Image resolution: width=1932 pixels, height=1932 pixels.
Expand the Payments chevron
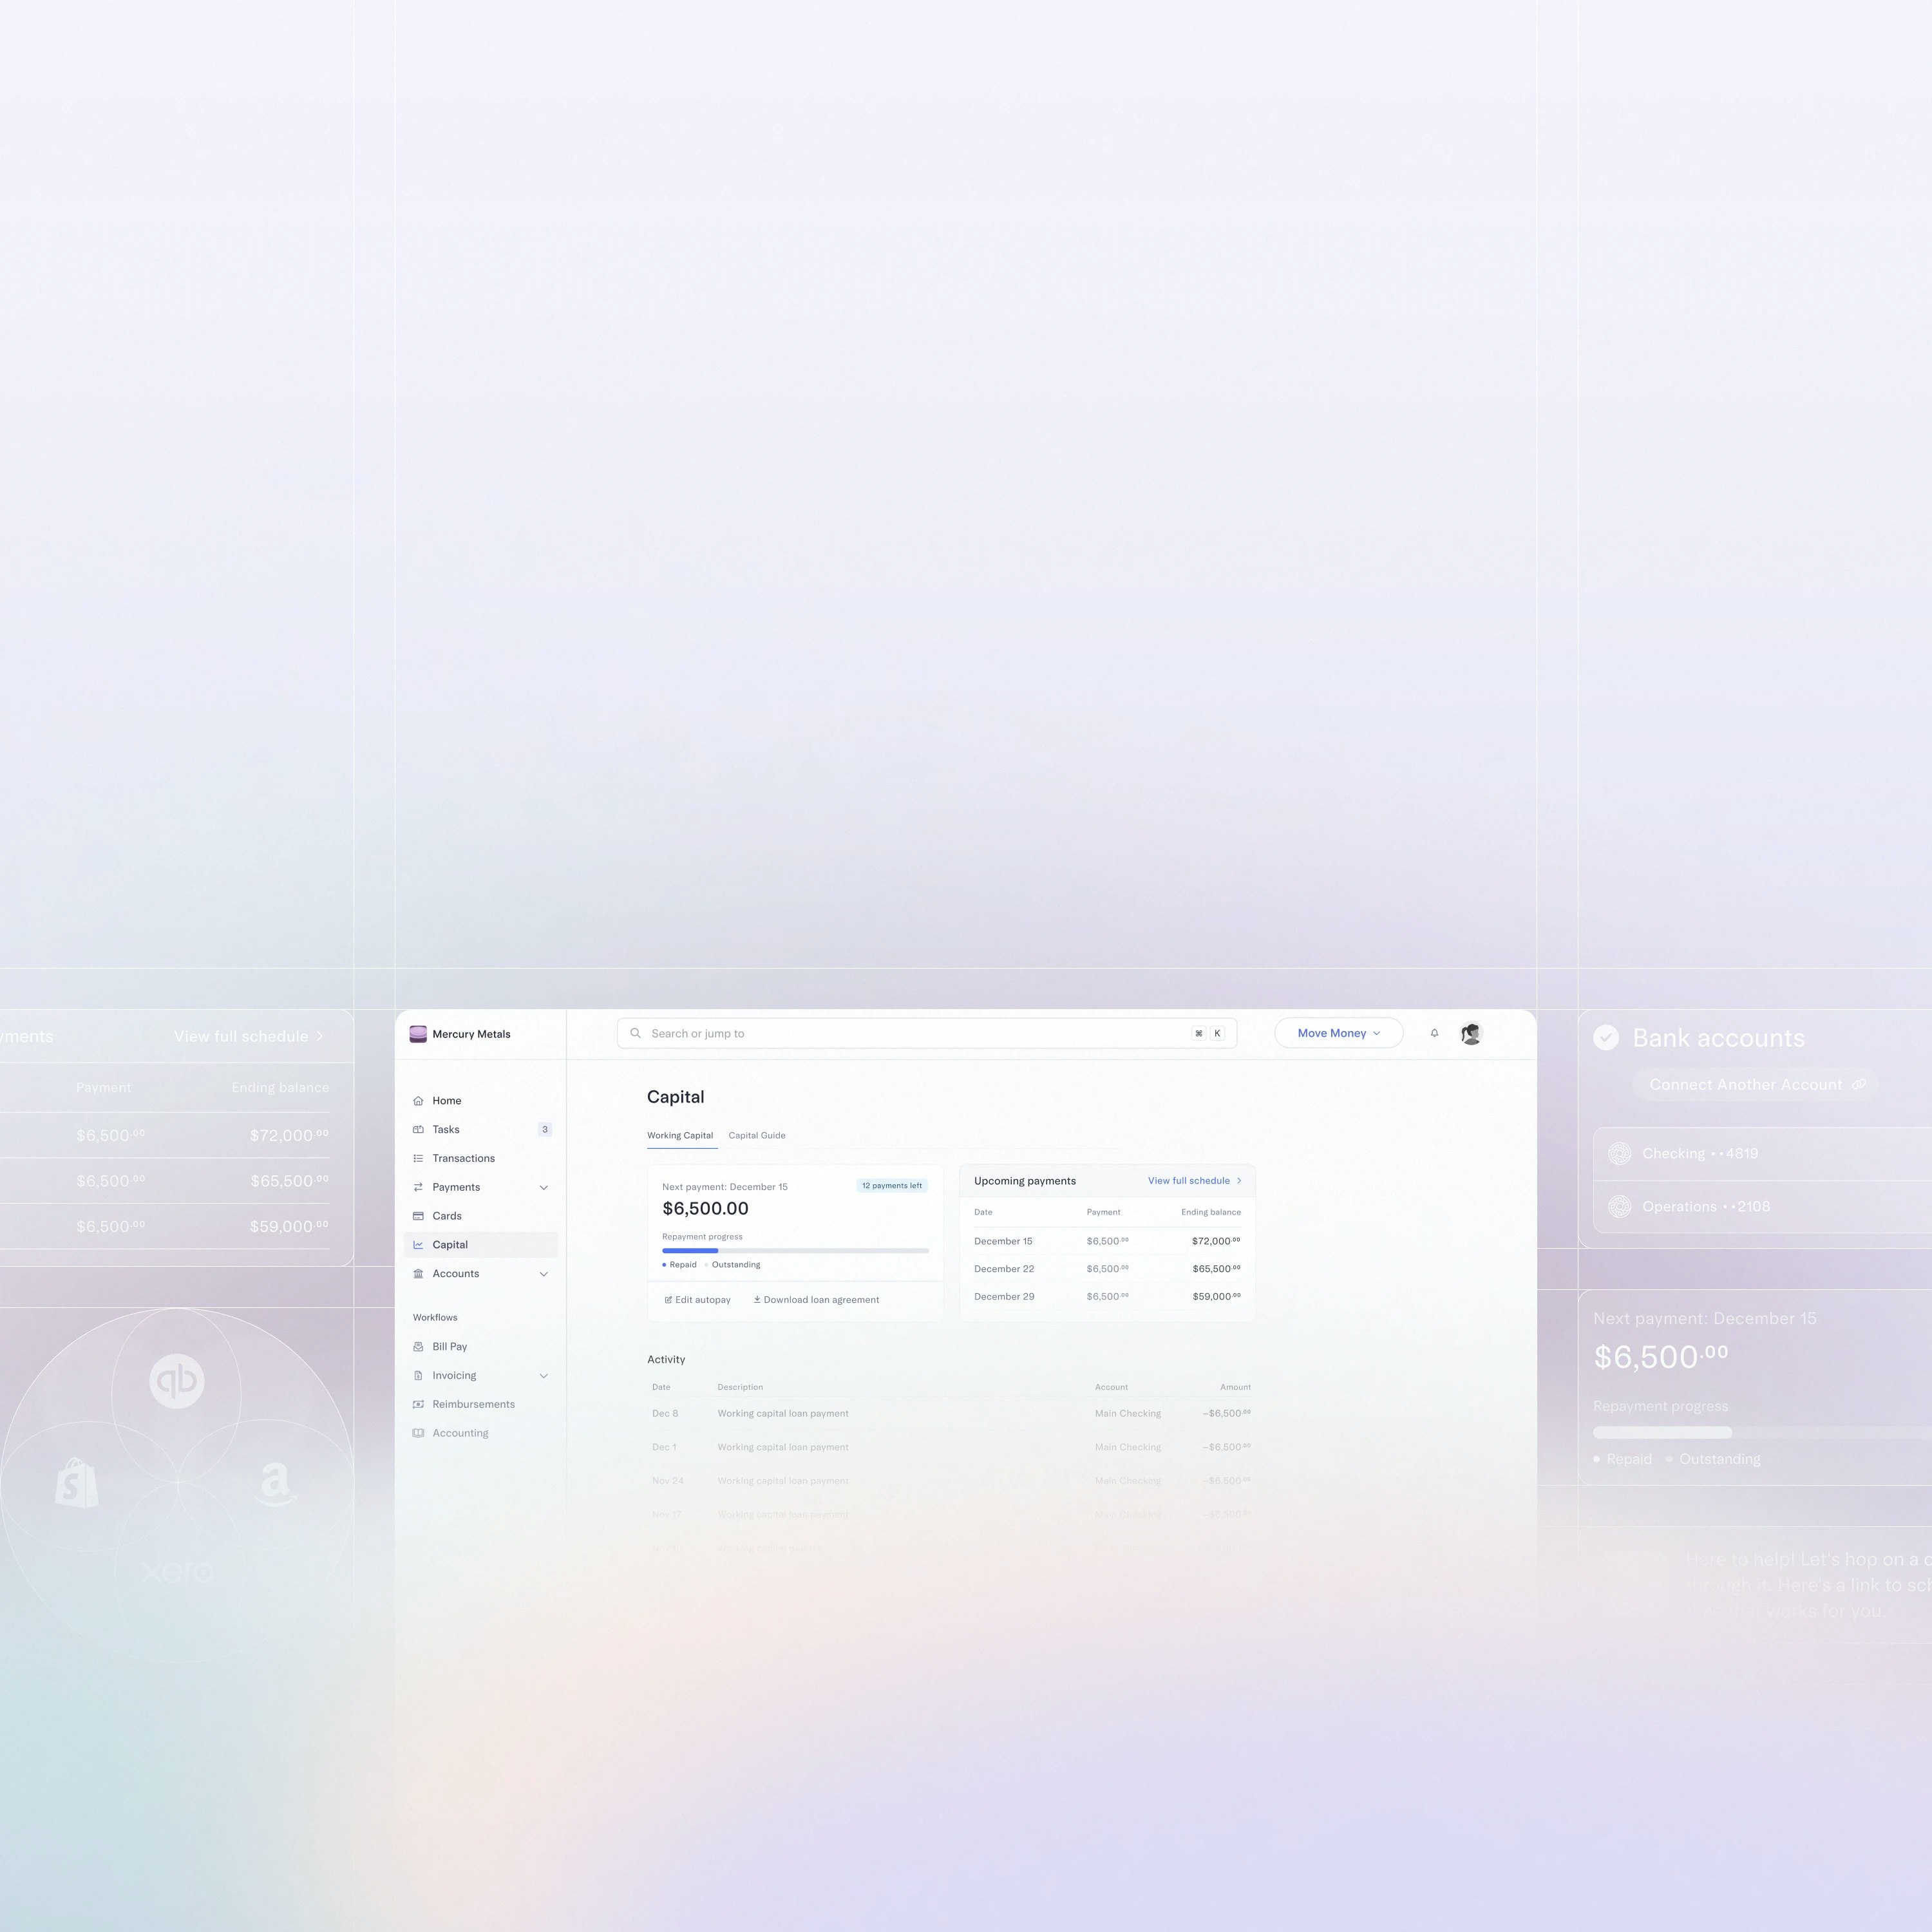544,1187
